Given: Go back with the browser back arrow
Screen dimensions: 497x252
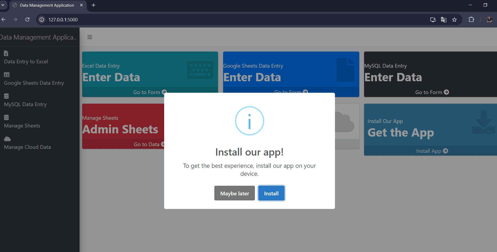Looking at the screenshot, I should coord(3,20).
